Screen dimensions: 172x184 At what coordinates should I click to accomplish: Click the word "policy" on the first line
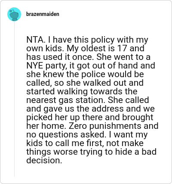click(x=103, y=40)
